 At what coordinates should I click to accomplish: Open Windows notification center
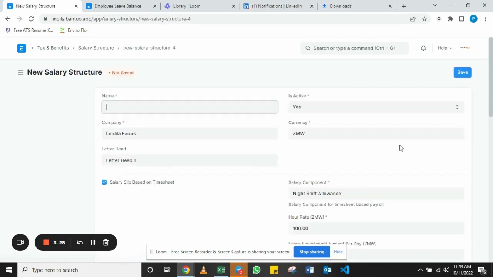482,270
